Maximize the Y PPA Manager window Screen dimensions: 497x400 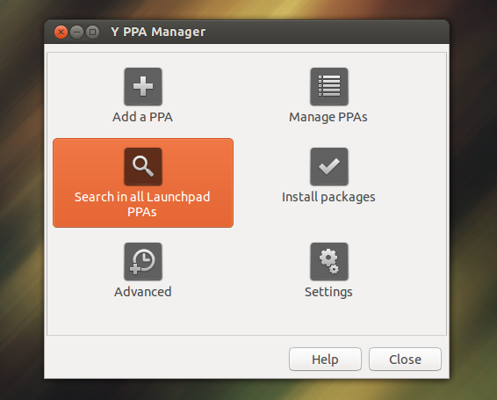pyautogui.click(x=92, y=32)
